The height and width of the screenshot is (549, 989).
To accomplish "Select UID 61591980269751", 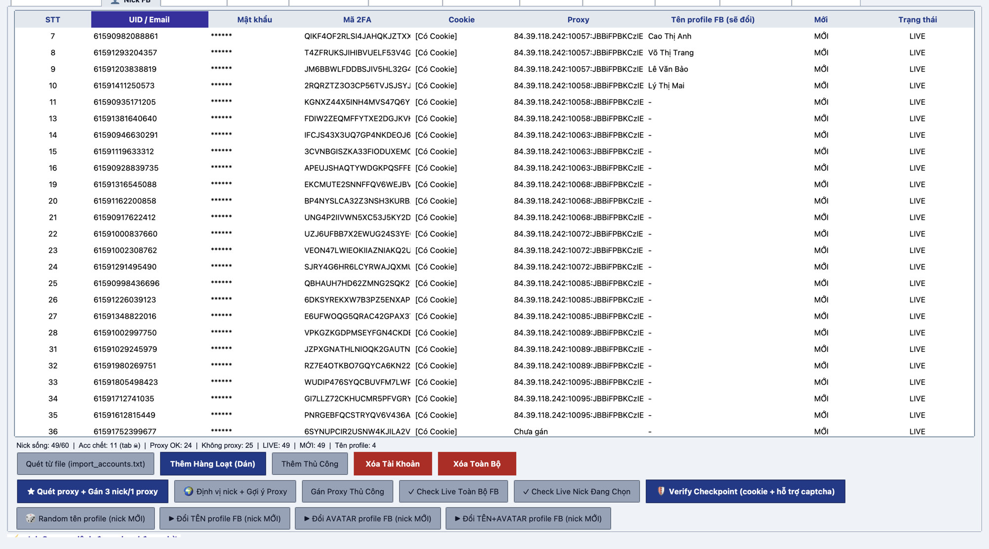I will click(125, 366).
